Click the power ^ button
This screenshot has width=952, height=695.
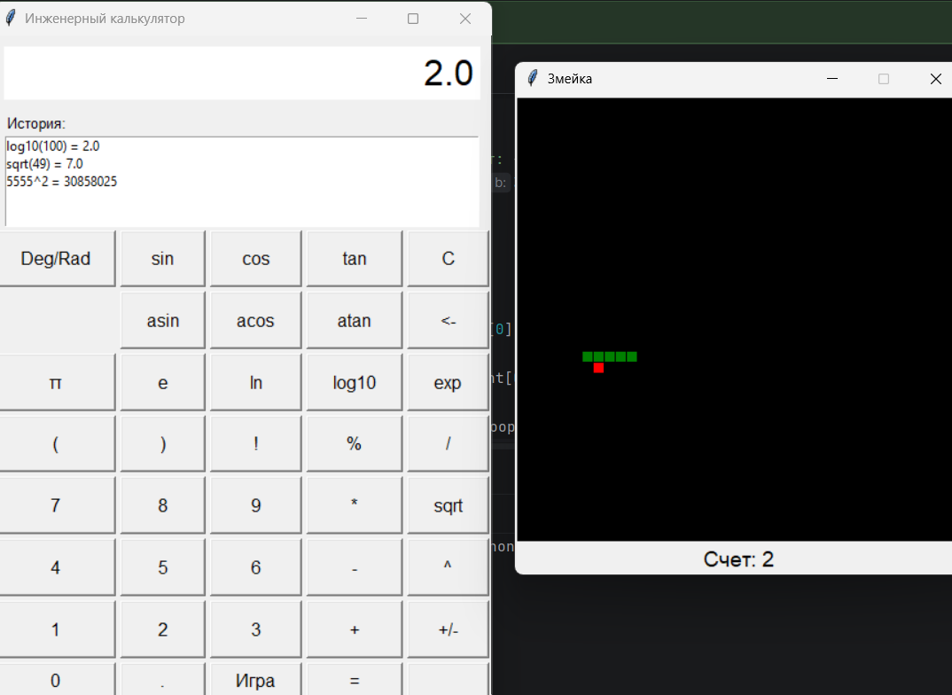tap(448, 567)
